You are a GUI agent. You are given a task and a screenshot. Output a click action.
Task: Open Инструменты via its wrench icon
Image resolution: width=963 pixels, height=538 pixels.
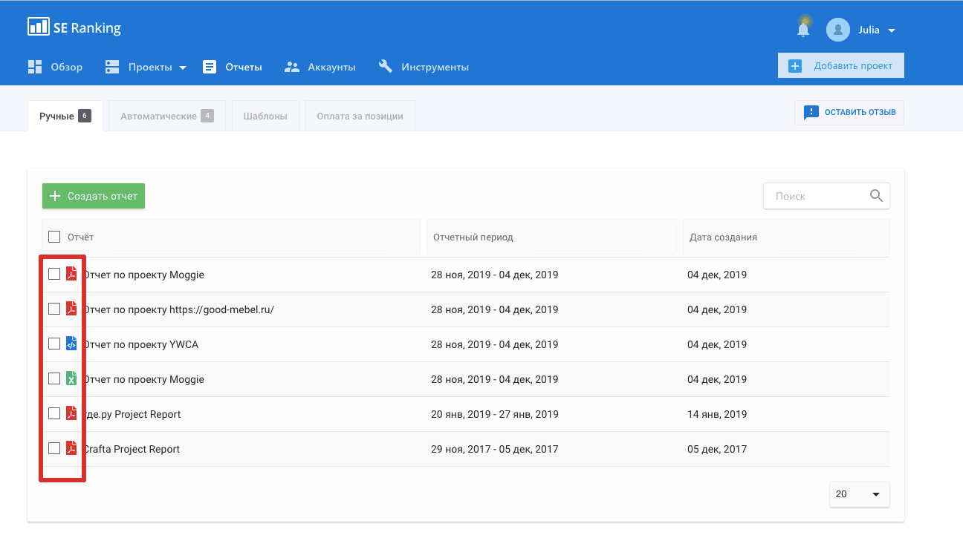click(x=385, y=67)
